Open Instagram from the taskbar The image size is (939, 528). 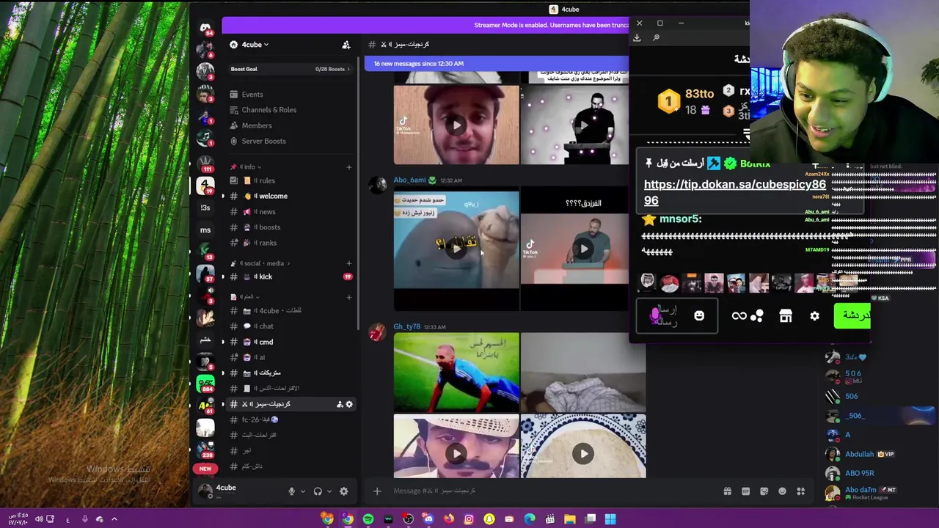tap(469, 519)
